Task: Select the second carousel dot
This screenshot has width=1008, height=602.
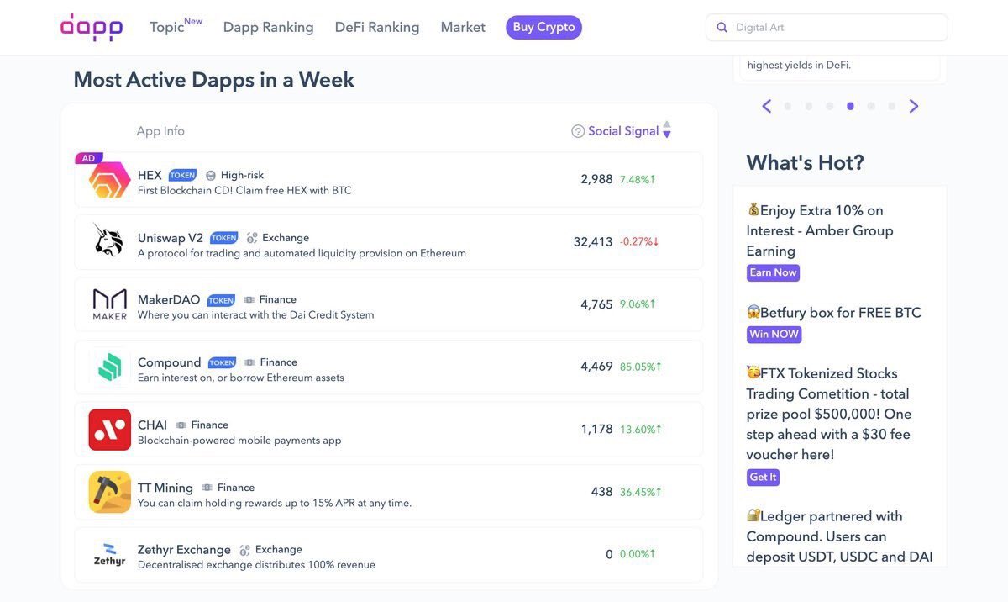Action: pyautogui.click(x=809, y=107)
